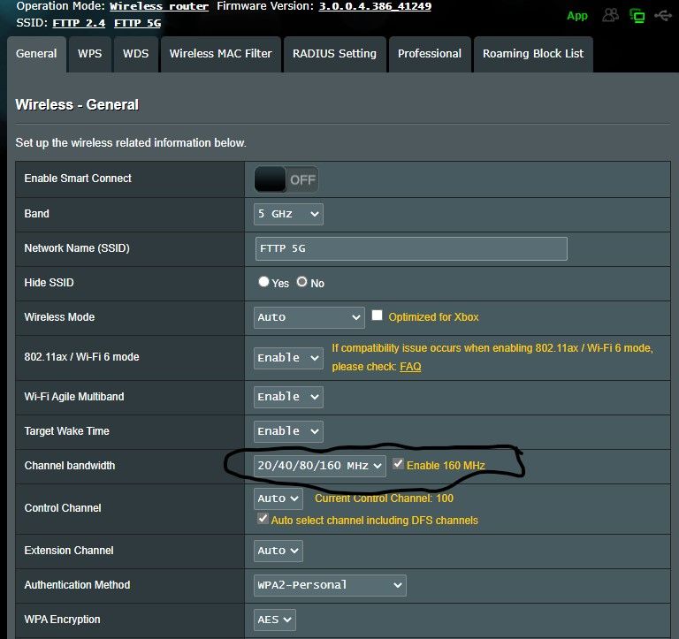Toggle the Enable Smart Connect switch

click(286, 179)
